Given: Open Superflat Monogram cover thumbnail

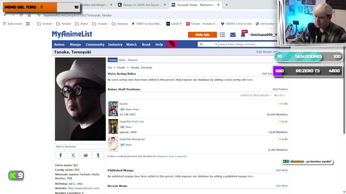Looking at the screenshot, I should 113,144.
